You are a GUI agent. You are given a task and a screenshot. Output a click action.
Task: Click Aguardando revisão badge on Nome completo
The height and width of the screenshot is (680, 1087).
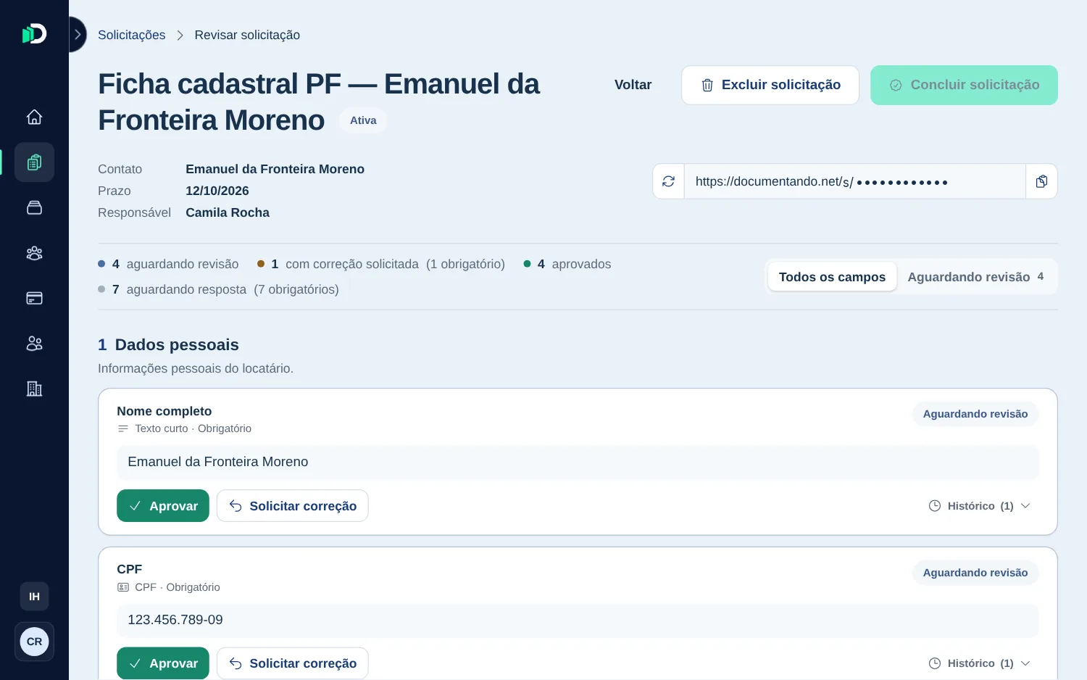click(975, 414)
